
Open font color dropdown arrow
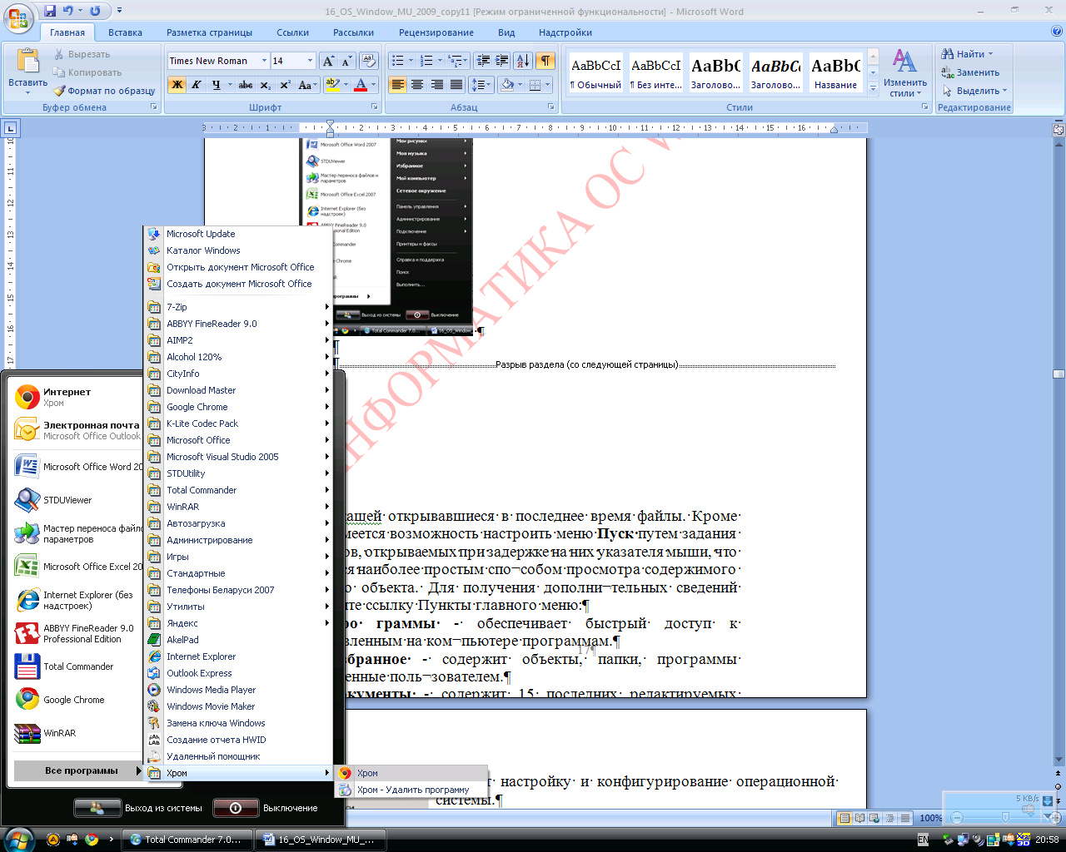pos(374,85)
